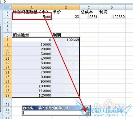Screen dimensions: 133x119
Task: Select row 23 header
Action: tap(7, 114)
